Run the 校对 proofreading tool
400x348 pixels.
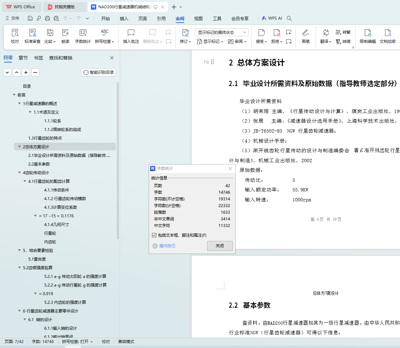(15, 36)
